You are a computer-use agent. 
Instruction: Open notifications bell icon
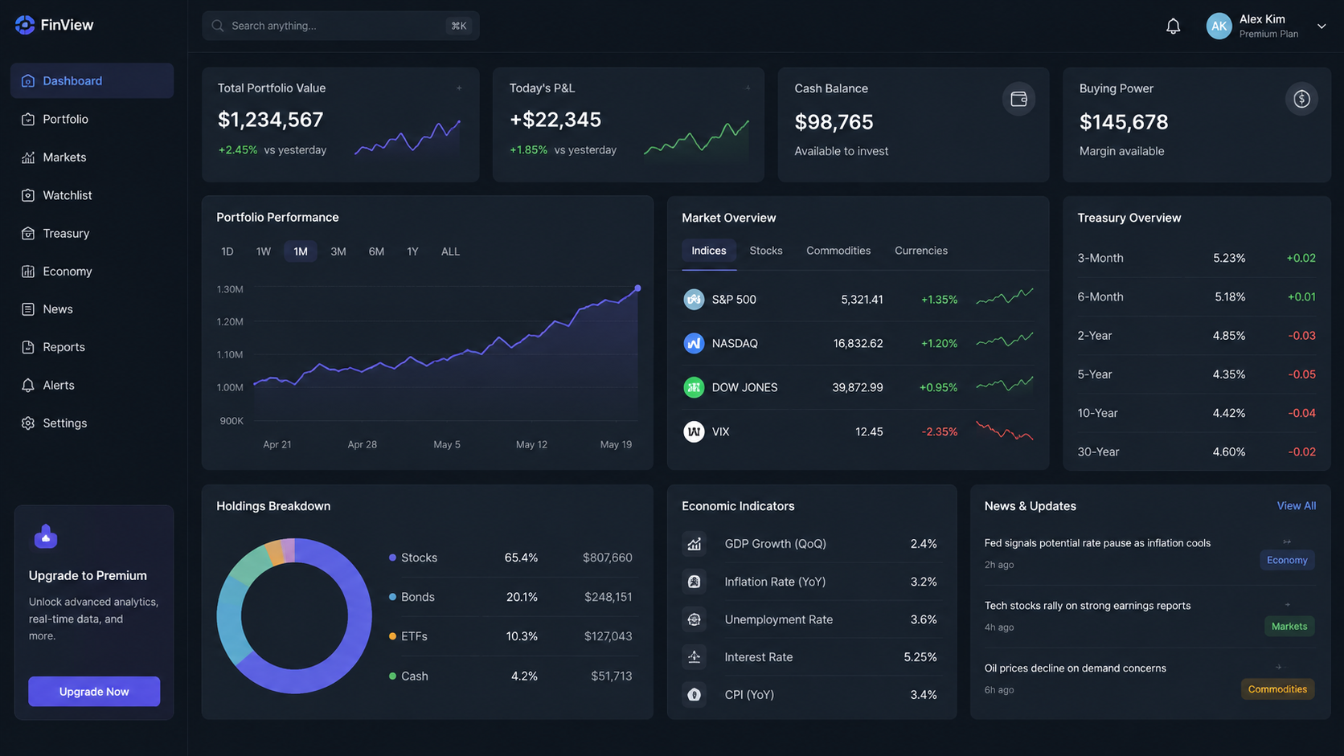click(x=1173, y=27)
